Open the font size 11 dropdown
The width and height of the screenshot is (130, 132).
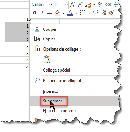[66, 5]
